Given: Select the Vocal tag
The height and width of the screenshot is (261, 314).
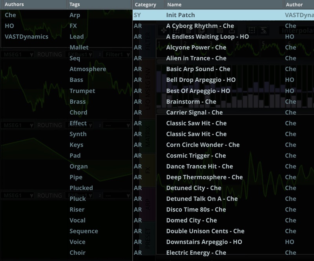Looking at the screenshot, I should point(77,221).
